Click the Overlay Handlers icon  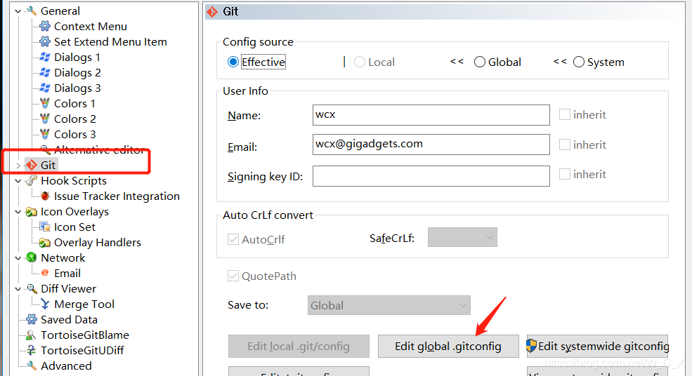(x=44, y=243)
